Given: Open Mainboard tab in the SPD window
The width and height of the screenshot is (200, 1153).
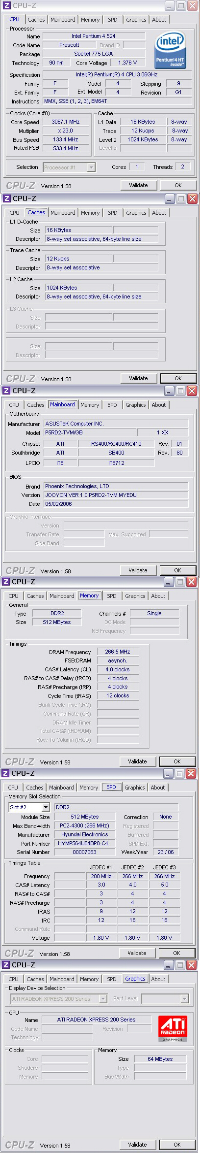Looking at the screenshot, I should pyautogui.click(x=61, y=788).
